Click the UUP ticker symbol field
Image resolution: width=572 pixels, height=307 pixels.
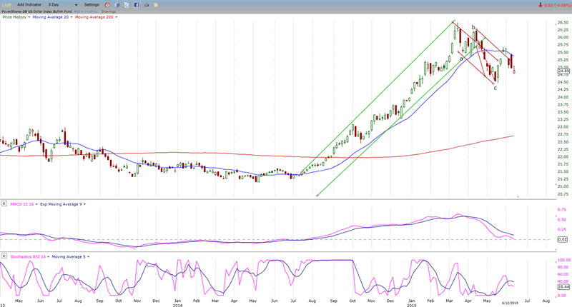[8, 4]
